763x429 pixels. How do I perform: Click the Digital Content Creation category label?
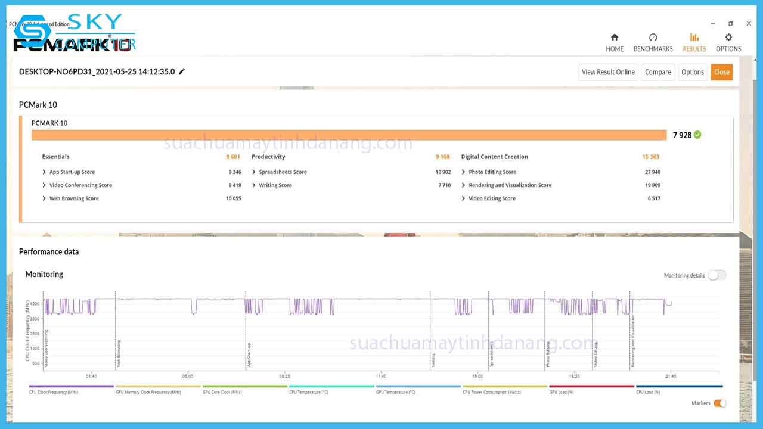(x=495, y=157)
